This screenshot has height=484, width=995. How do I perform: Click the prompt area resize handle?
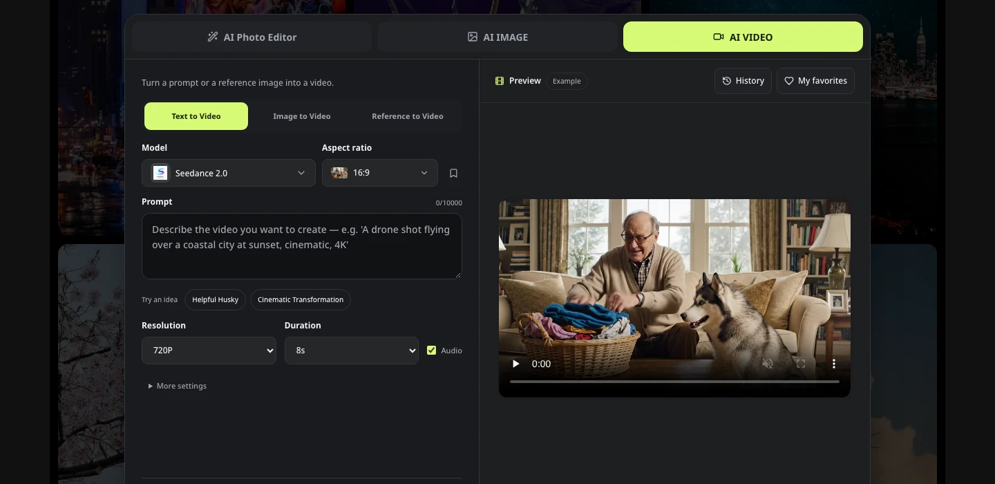pos(457,274)
